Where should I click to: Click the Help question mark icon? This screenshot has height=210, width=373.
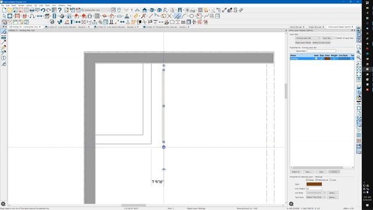tap(59, 10)
